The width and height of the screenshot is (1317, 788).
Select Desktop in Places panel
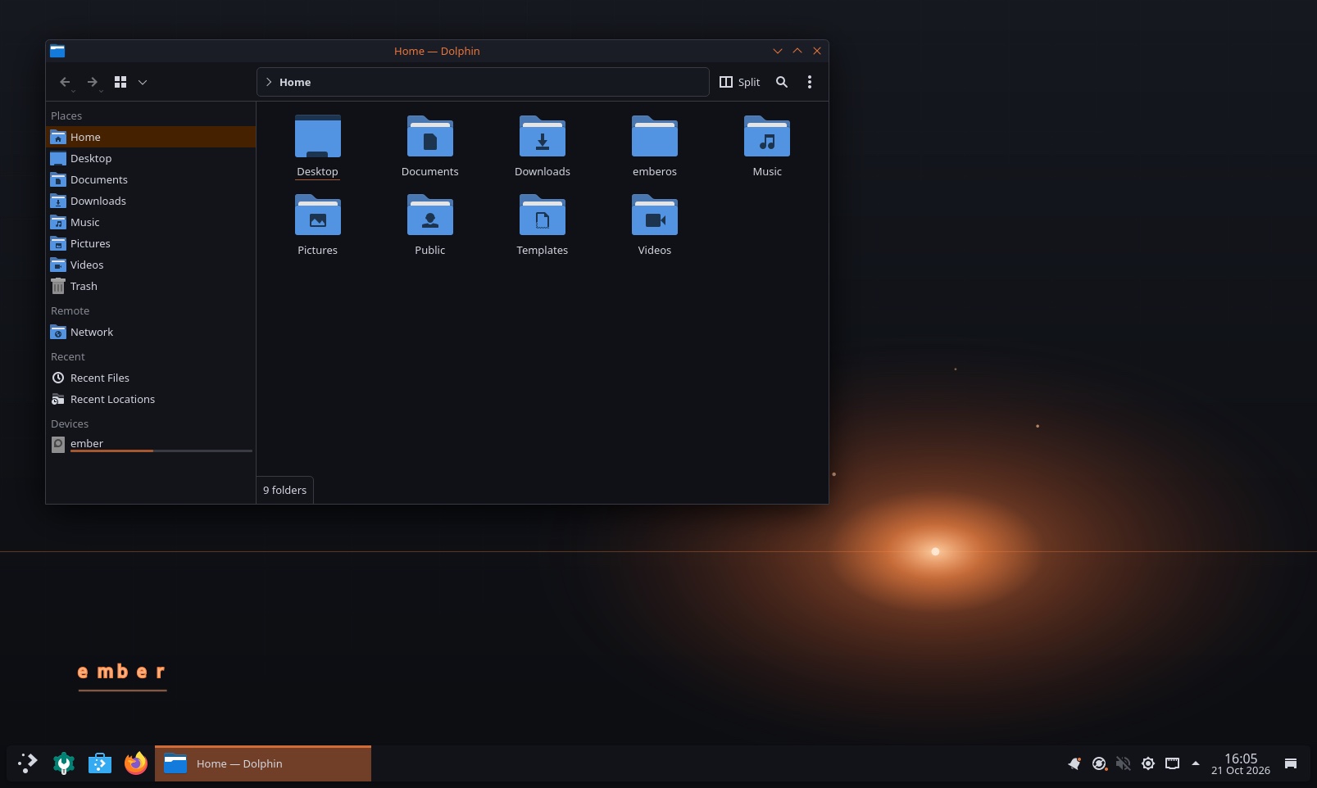coord(151,158)
